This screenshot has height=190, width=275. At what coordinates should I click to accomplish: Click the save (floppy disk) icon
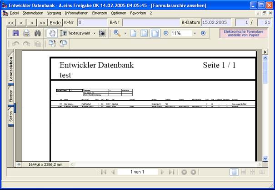pyautogui.click(x=16, y=33)
